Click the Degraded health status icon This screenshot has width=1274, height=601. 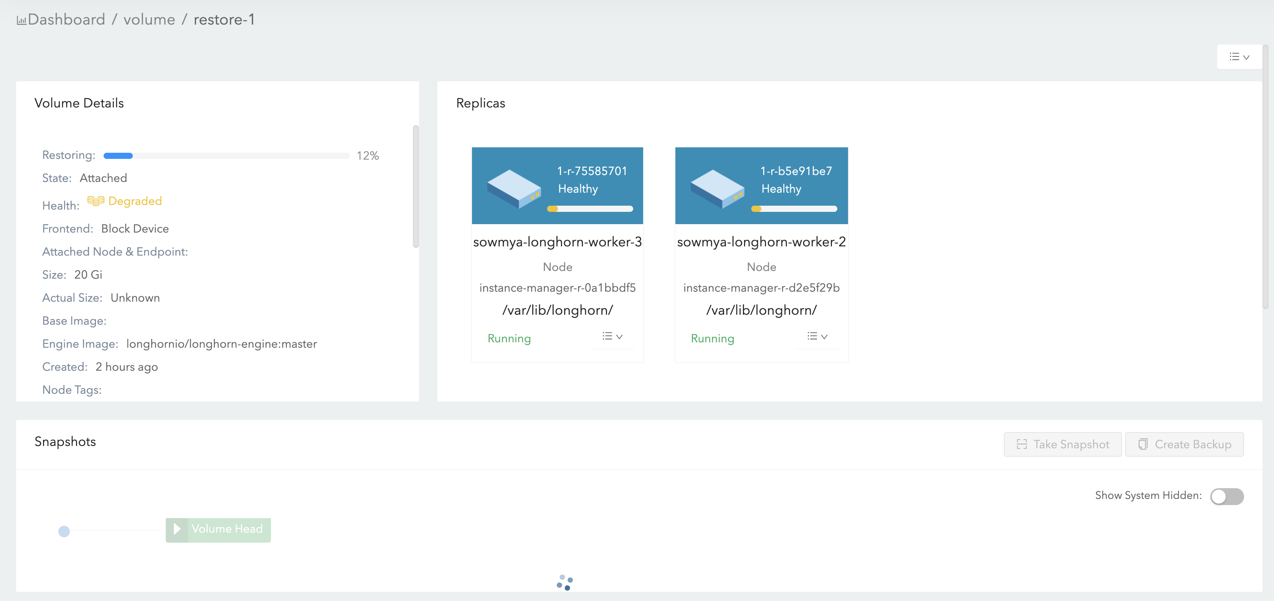96,201
